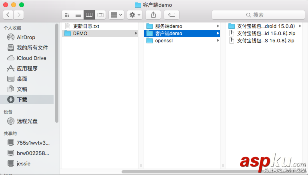
Task: Open shared computer brw002258...
Action: [27, 153]
